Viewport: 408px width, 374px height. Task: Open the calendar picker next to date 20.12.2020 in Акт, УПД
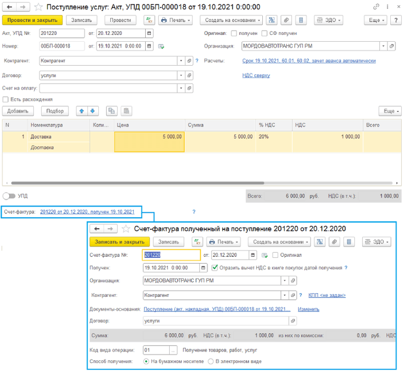(x=150, y=33)
